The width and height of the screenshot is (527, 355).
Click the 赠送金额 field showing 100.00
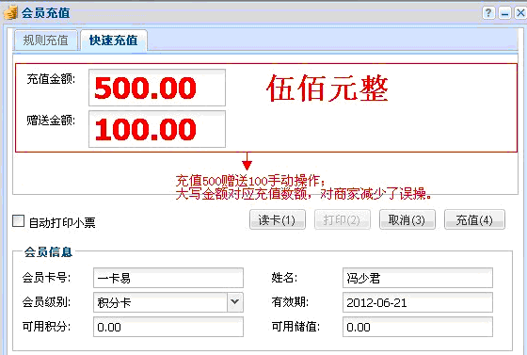tap(157, 129)
